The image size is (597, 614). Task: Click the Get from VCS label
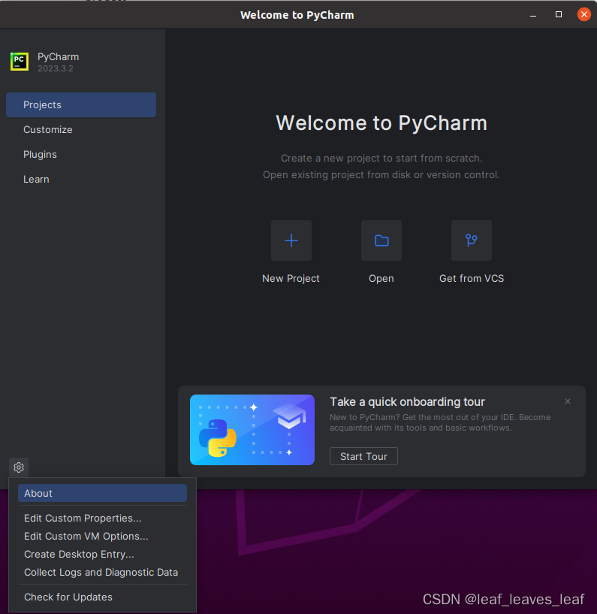472,278
